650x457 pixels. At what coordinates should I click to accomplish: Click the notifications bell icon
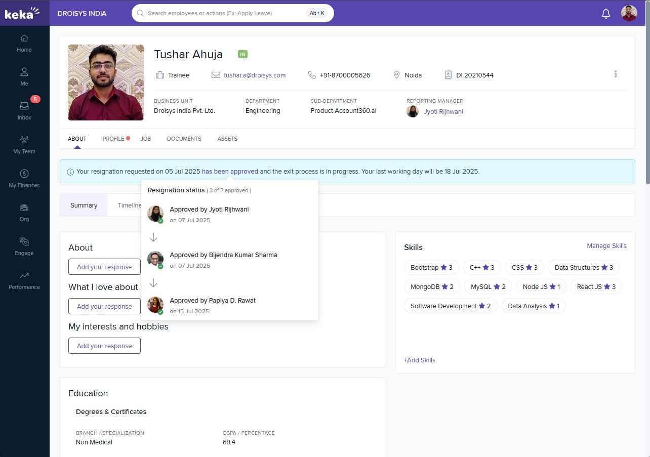click(x=605, y=14)
